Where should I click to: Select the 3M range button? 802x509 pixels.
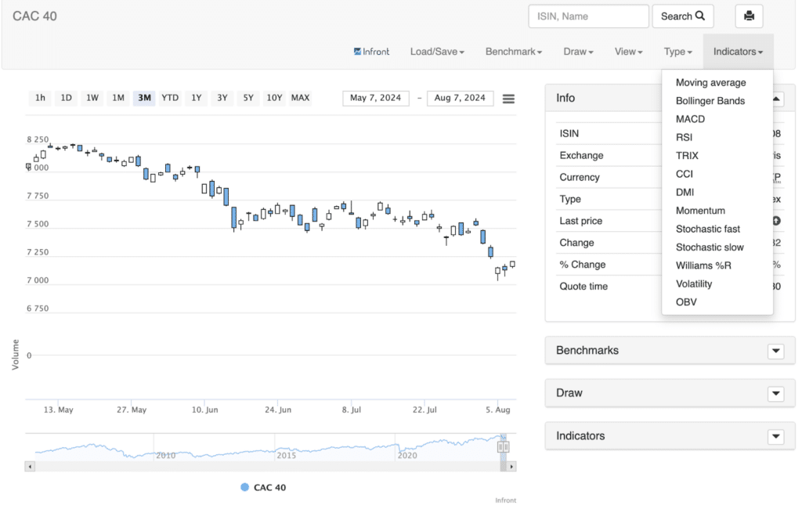[144, 98]
